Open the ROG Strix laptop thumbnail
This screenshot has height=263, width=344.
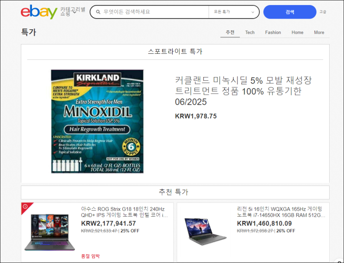pos(50,232)
